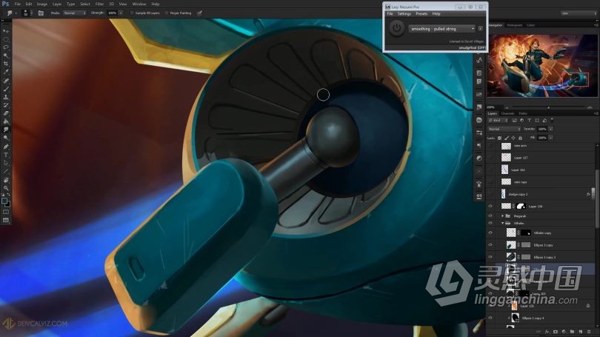Select the Clone Stamp tool
The width and height of the screenshot is (600, 337).
(x=6, y=97)
